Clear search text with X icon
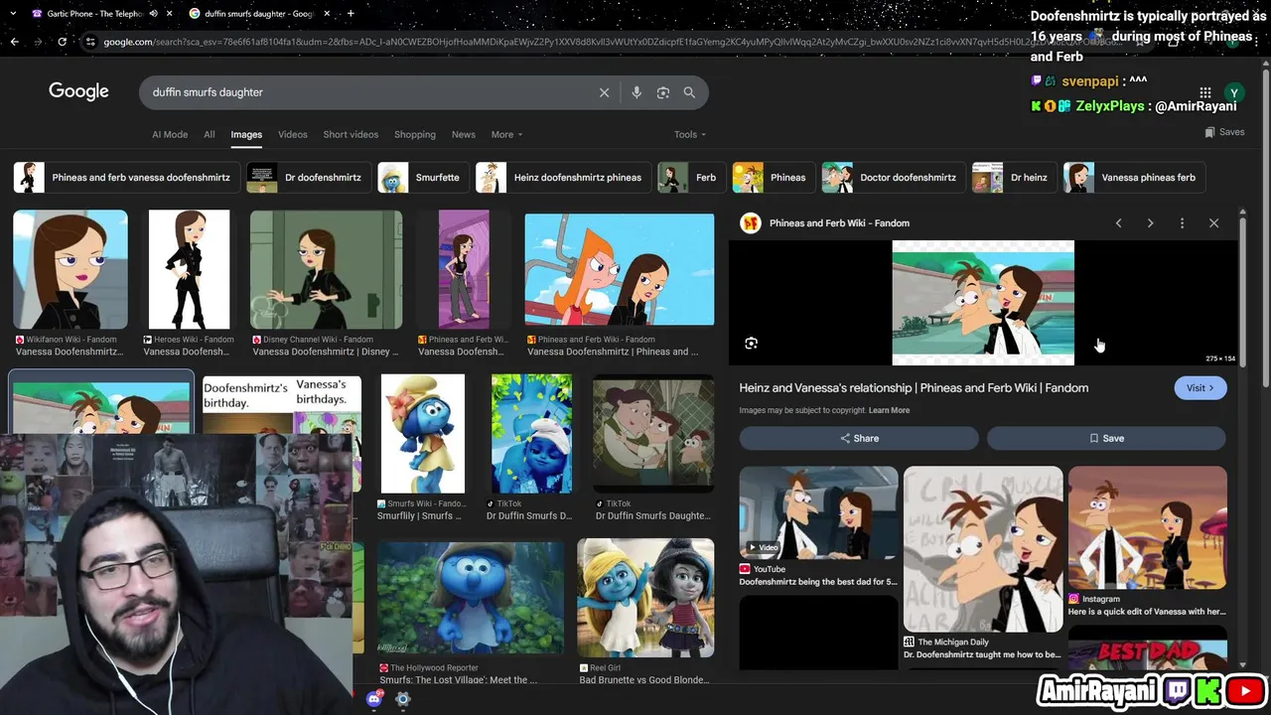This screenshot has height=715, width=1271. click(x=604, y=92)
